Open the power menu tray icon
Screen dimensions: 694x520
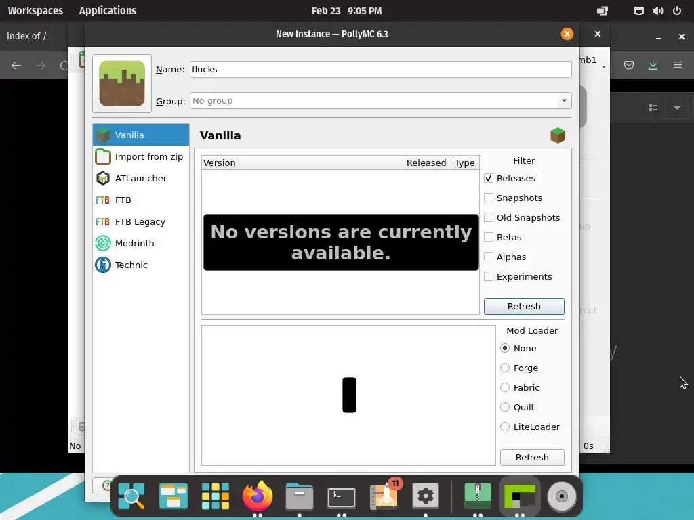[677, 11]
